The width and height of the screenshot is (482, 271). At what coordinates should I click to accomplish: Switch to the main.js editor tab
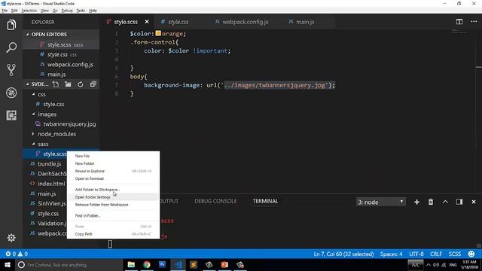coord(305,22)
